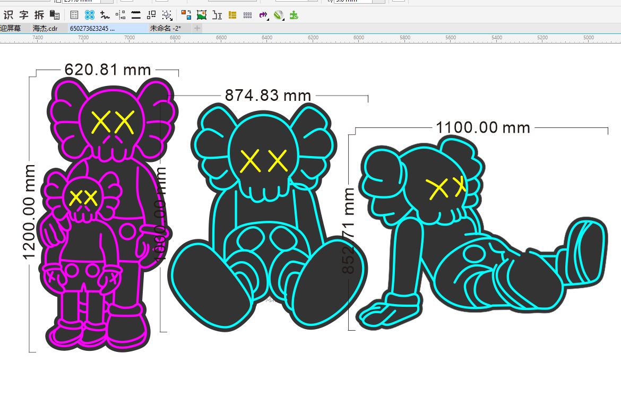621x405 pixels.
Task: Select the cyan seated figure in the middle
Action: [x=268, y=217]
